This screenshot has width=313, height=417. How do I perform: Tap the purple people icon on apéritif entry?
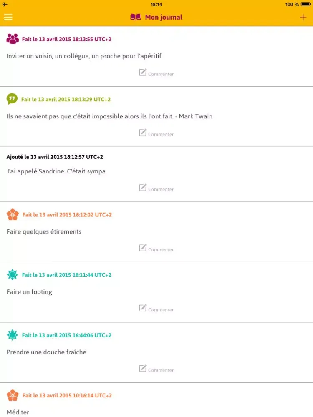13,39
